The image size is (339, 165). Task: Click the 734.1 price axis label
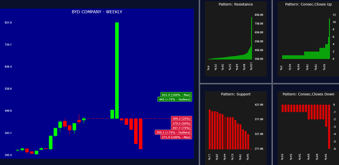click(x=8, y=45)
